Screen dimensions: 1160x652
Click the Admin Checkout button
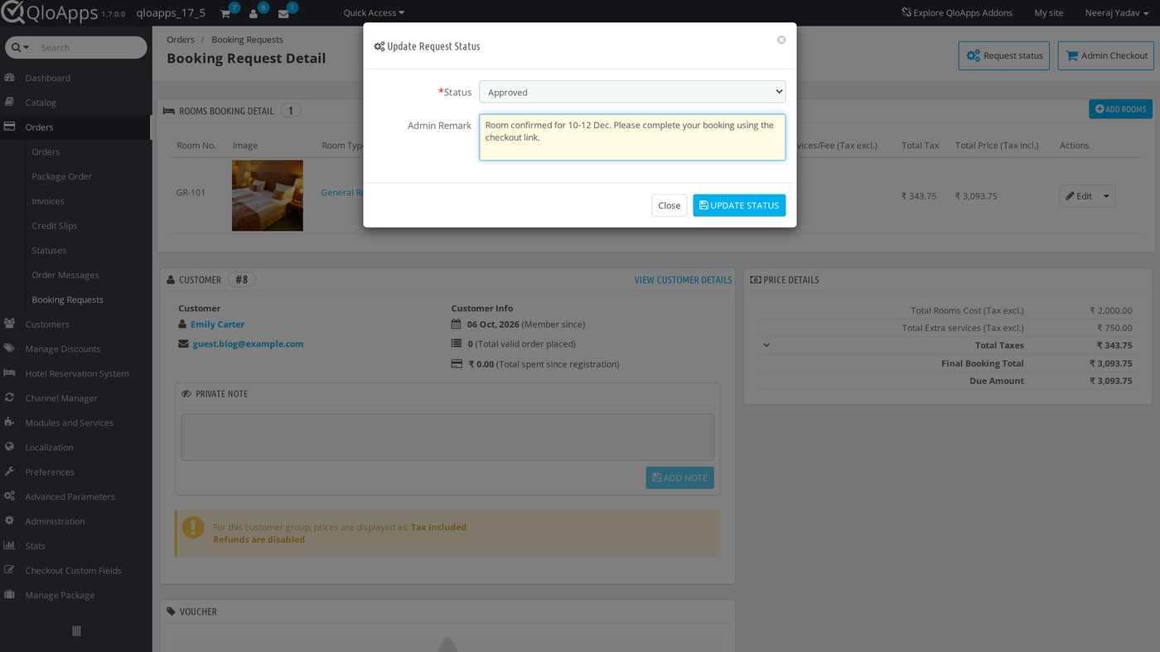point(1106,55)
